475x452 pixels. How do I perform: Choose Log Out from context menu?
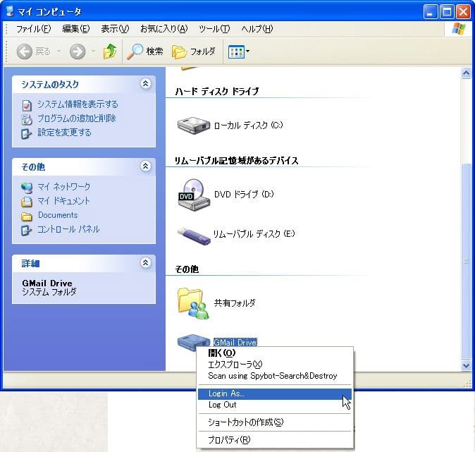222,405
